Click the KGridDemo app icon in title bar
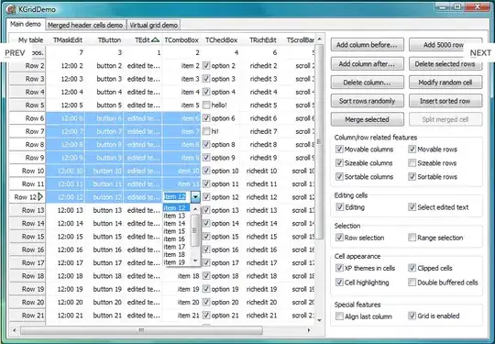Viewport: 495px width, 344px height. point(11,9)
